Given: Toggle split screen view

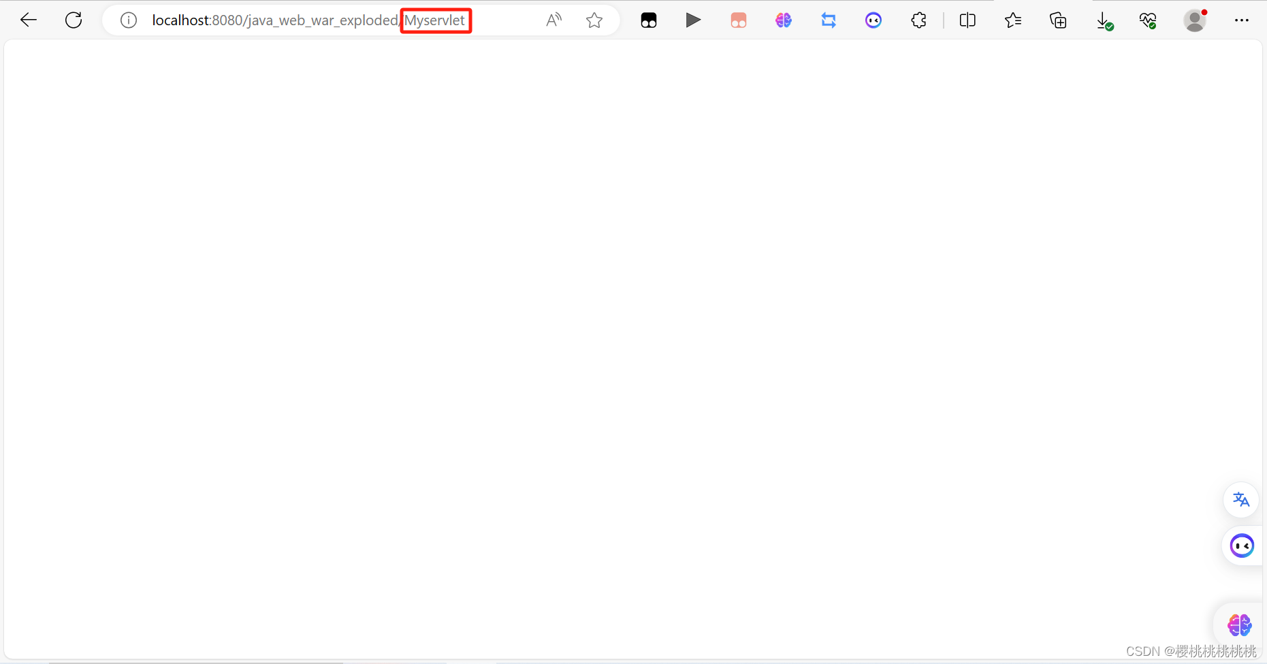Looking at the screenshot, I should [x=967, y=20].
